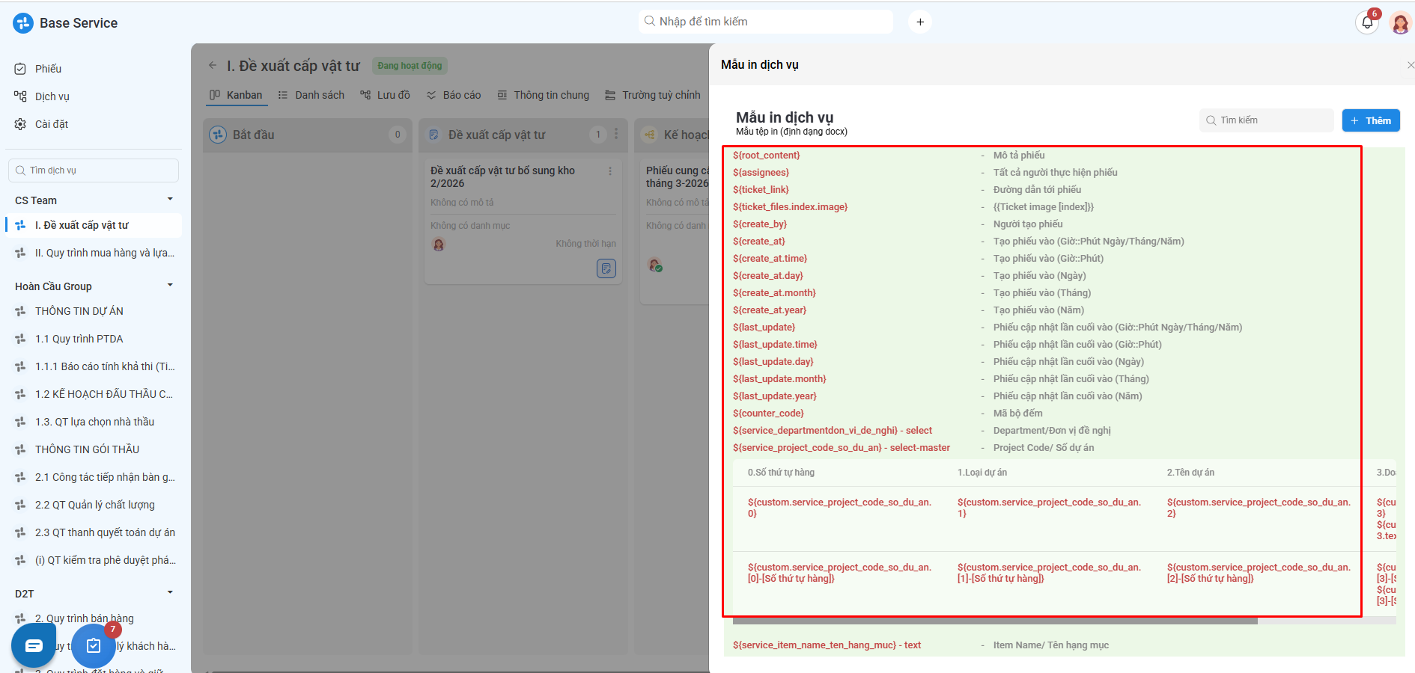
Task: Click the top Nhập để tìm kiếm field
Action: pyautogui.click(x=766, y=22)
